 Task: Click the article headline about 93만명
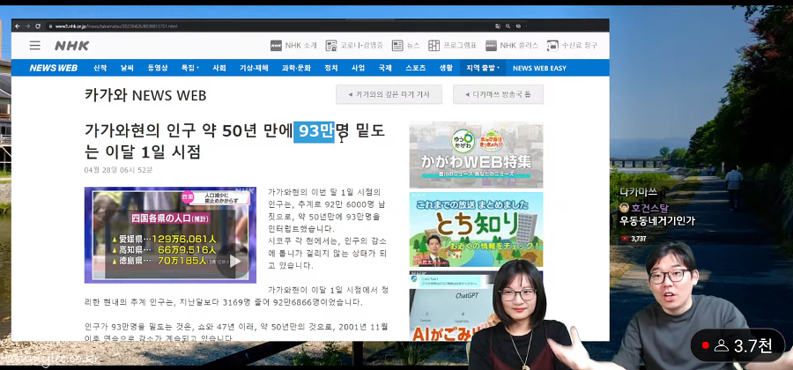(234, 141)
